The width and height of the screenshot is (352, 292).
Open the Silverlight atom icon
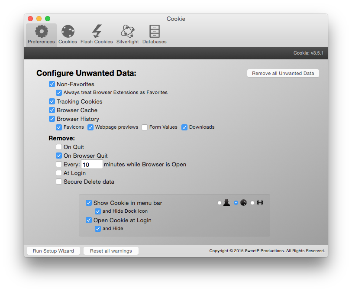point(128,31)
